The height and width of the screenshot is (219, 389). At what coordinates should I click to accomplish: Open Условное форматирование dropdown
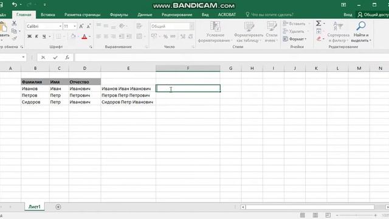pos(215,32)
